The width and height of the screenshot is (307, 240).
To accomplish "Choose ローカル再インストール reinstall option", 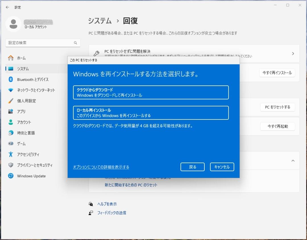I will pos(151,113).
